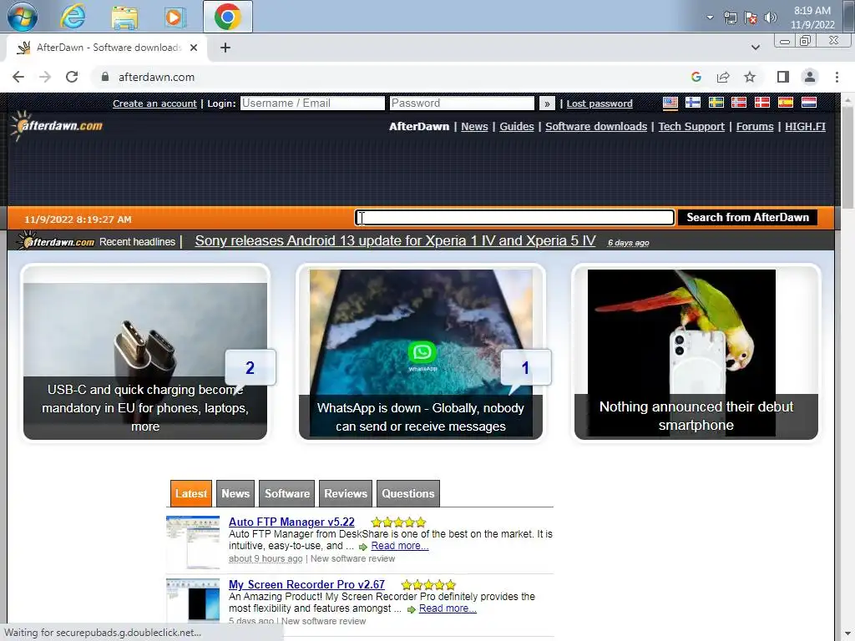Switch to the Reviews tab
Viewport: 855px width, 641px height.
click(x=346, y=493)
